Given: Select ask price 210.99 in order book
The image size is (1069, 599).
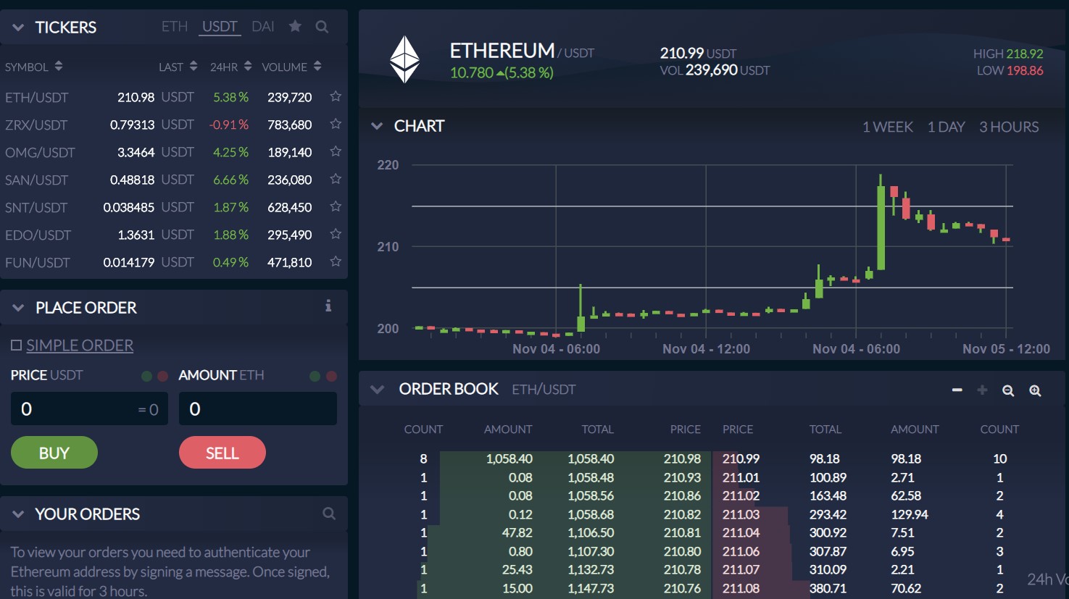Looking at the screenshot, I should click(741, 458).
